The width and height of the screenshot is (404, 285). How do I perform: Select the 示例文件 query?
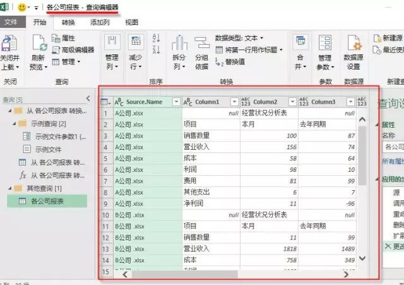[x=42, y=149]
